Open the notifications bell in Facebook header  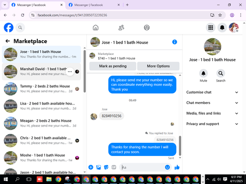coord(222,27)
